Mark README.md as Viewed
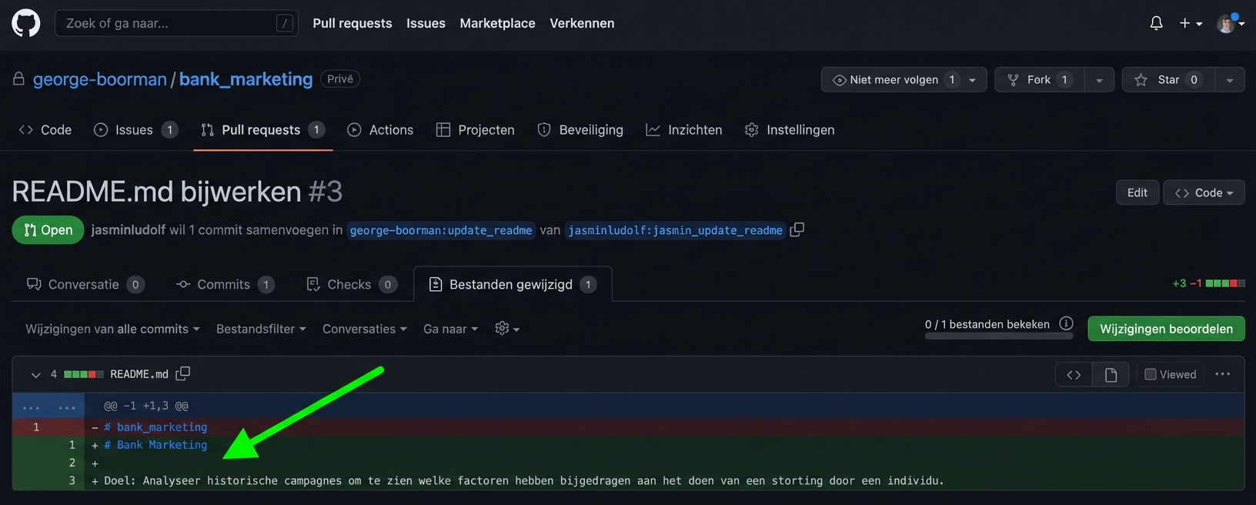Screen dimensions: 1256x505 coord(1151,374)
